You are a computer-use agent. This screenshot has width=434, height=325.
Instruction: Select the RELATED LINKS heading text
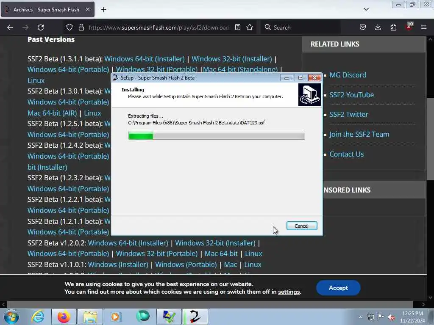coord(335,44)
